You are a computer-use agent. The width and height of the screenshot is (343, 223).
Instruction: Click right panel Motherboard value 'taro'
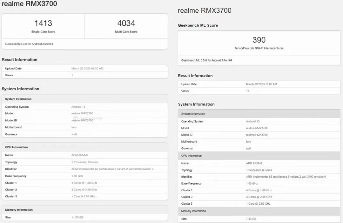248,142
